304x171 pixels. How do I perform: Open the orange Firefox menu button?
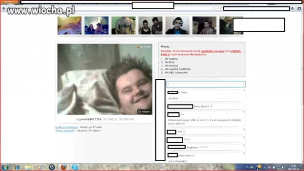click(x=9, y=2)
